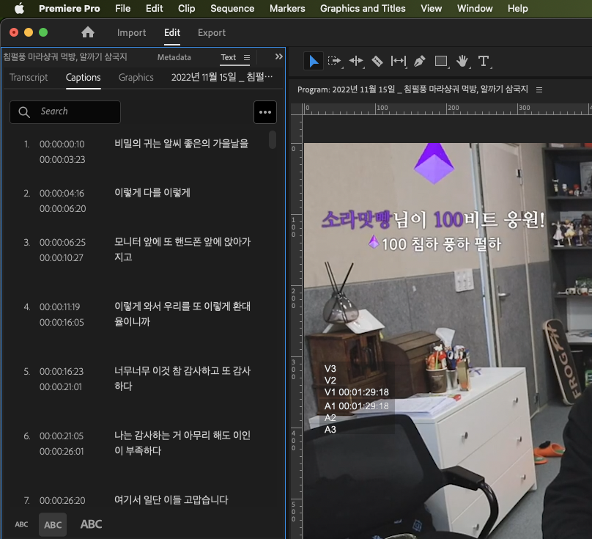Click the captions list scrollbar

(x=273, y=139)
